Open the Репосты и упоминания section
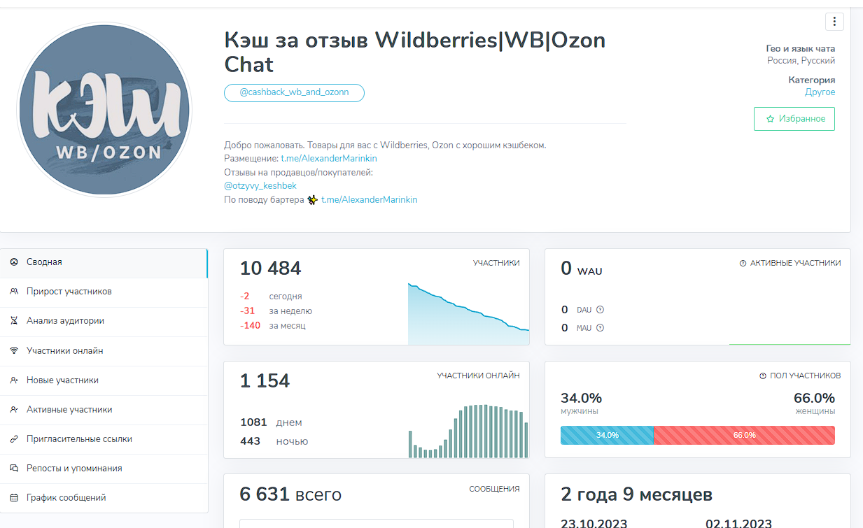The height and width of the screenshot is (528, 863). (x=104, y=469)
